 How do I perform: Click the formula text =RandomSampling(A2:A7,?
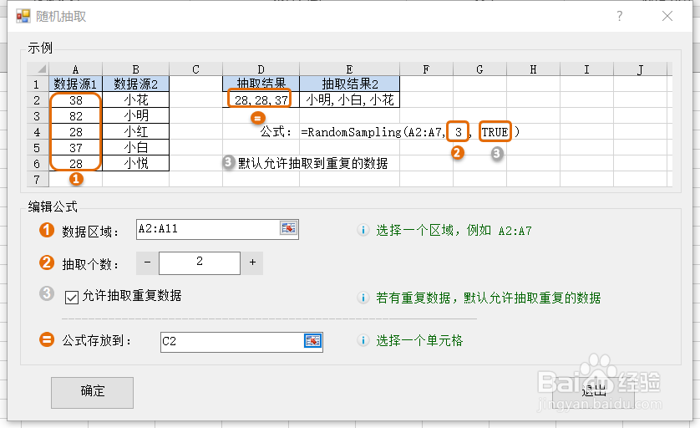[373, 132]
